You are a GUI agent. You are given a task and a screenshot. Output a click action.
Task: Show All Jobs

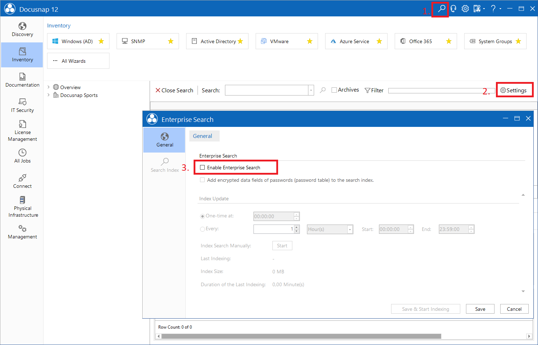[22, 156]
